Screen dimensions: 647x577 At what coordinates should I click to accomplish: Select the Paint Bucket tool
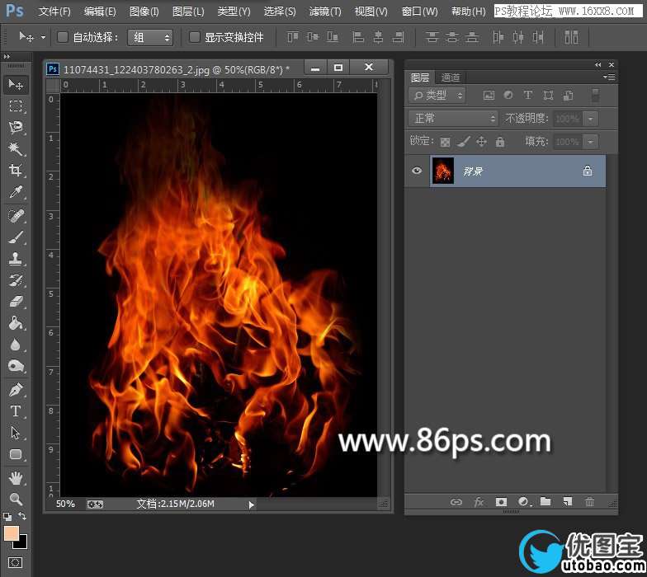pyautogui.click(x=16, y=323)
